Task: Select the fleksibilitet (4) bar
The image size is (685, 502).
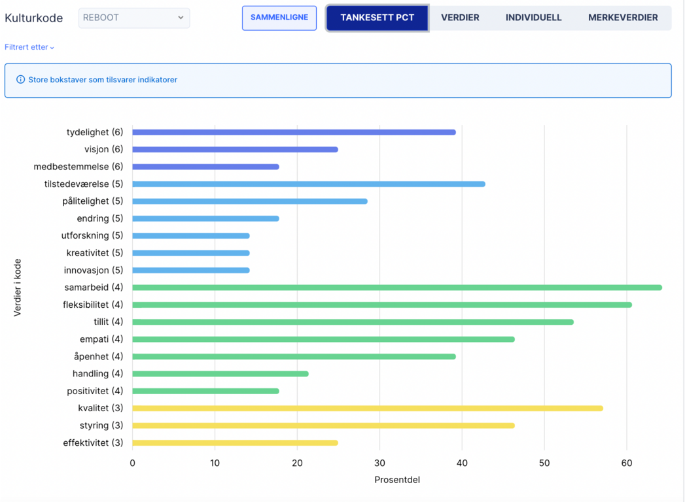Action: [x=382, y=305]
